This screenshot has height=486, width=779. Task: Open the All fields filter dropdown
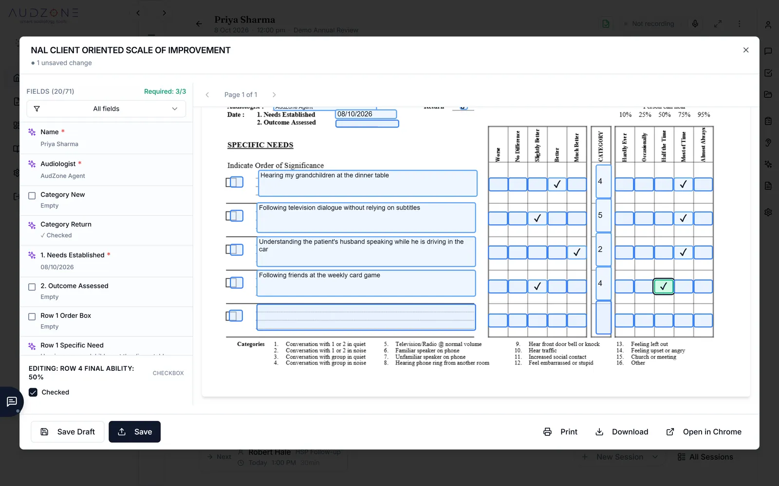106,109
